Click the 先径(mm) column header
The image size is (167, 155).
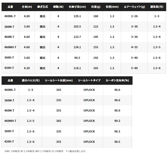click(x=112, y=7)
